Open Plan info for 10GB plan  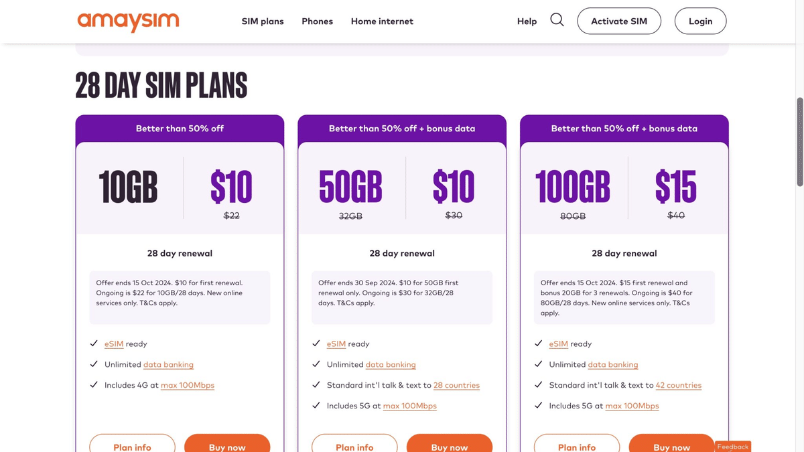(132, 445)
